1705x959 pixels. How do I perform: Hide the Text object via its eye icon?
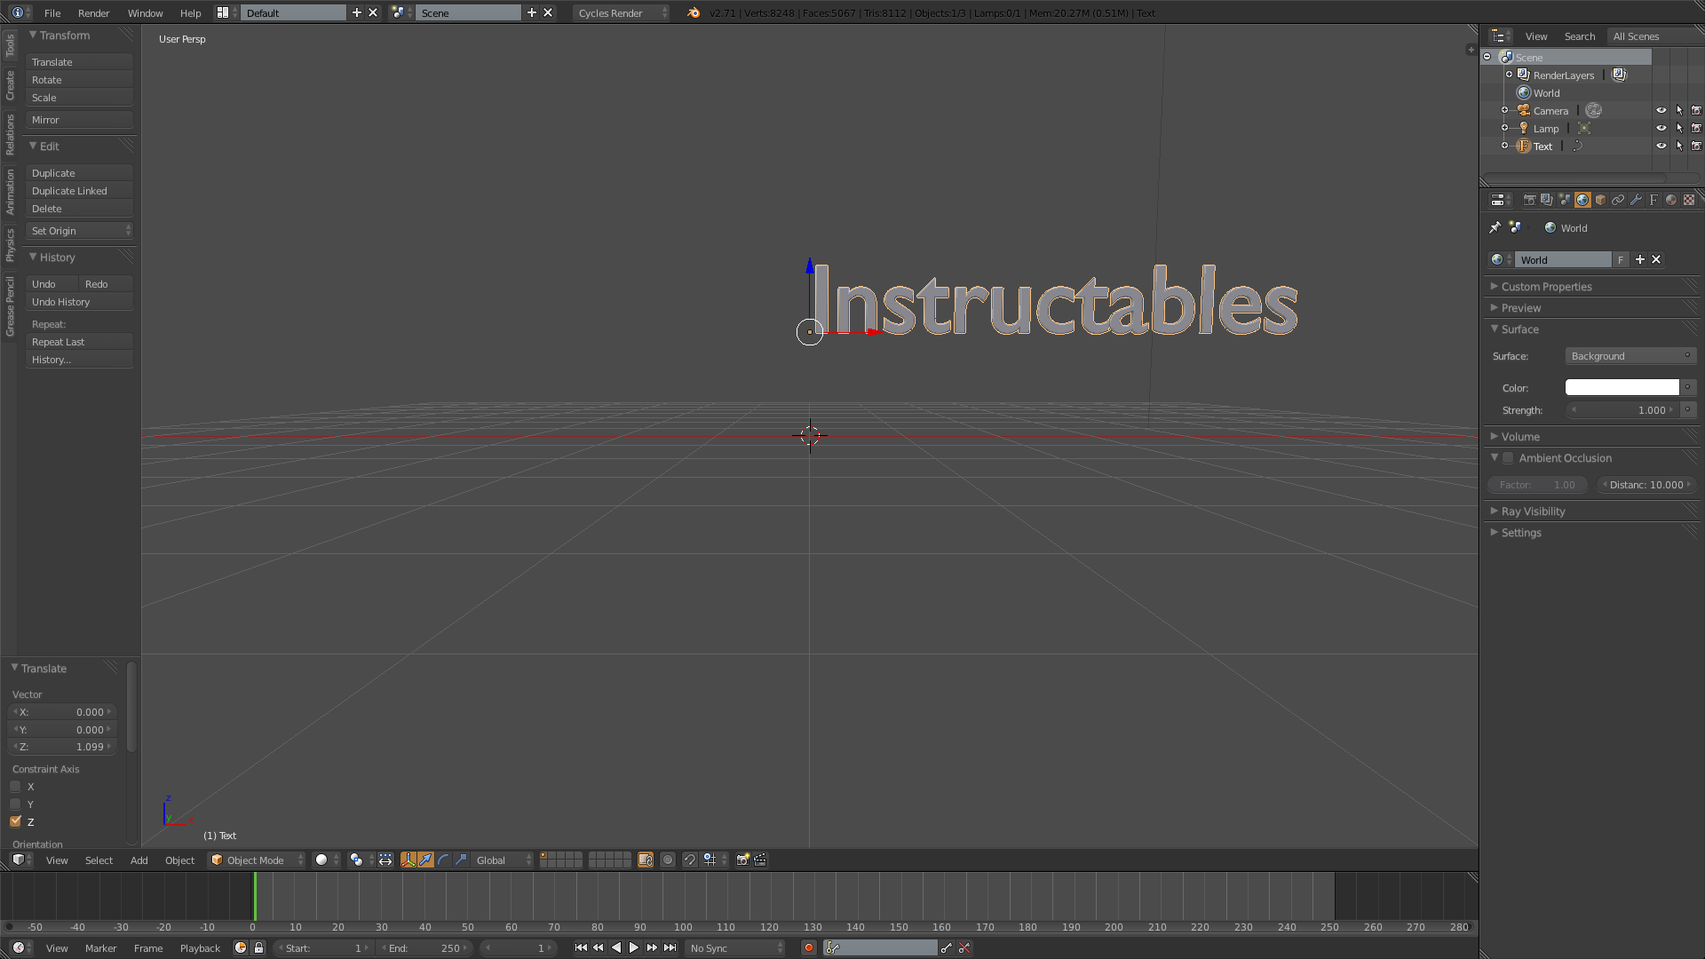pos(1661,146)
